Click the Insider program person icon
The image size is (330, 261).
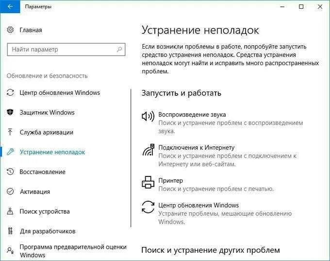point(10,251)
